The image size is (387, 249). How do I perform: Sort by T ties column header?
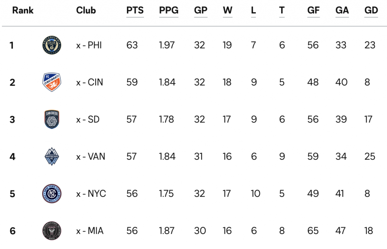click(x=282, y=10)
